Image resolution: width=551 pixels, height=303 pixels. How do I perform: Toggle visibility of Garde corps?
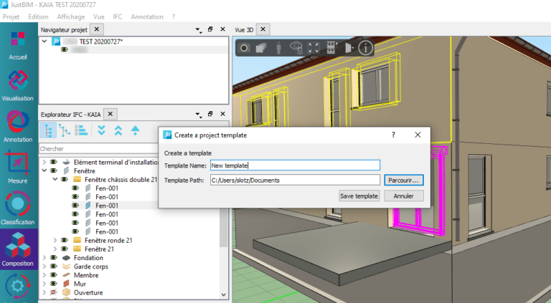53,266
